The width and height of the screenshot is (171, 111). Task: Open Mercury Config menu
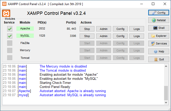[120, 50]
